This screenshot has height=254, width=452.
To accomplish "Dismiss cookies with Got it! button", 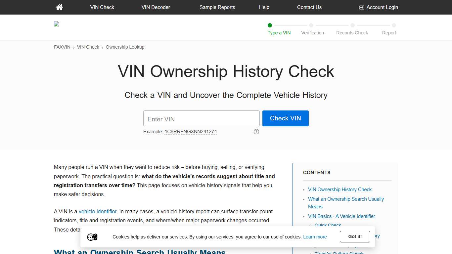I will pos(355,236).
